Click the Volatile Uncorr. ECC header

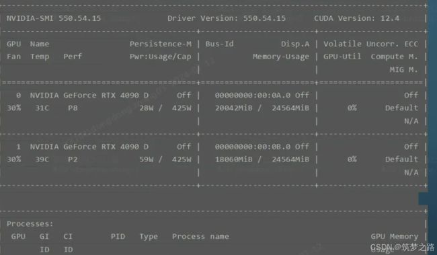(x=370, y=44)
